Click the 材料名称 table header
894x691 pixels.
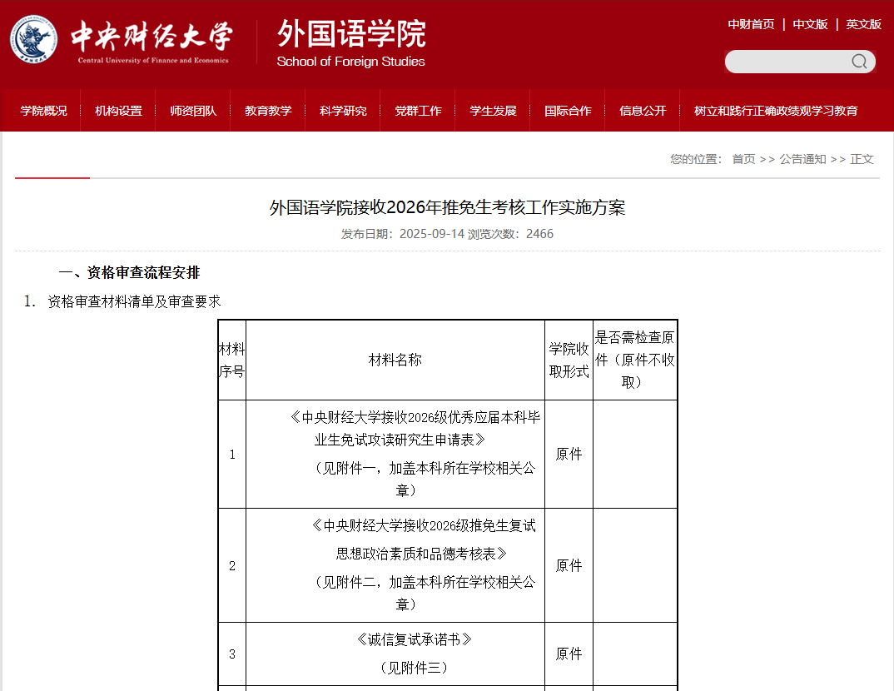pos(395,360)
